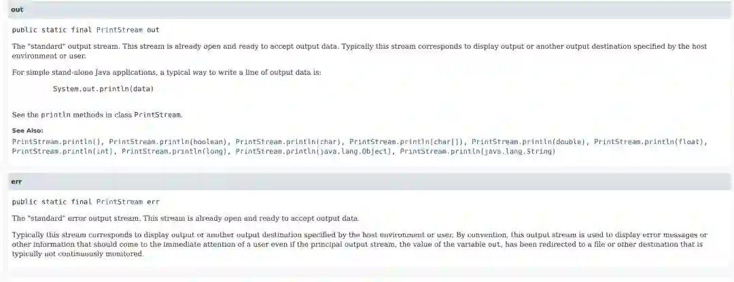Open the PrintStream.println() no-argument link
Screen dimensions: 734x282
tap(57, 141)
